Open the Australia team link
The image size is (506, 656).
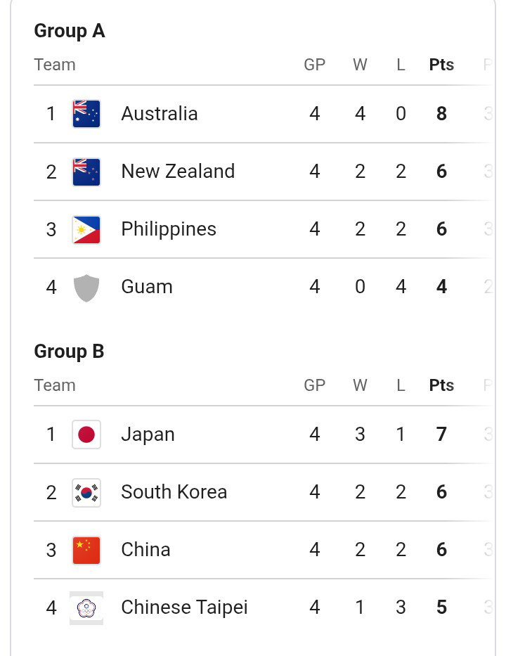point(160,113)
